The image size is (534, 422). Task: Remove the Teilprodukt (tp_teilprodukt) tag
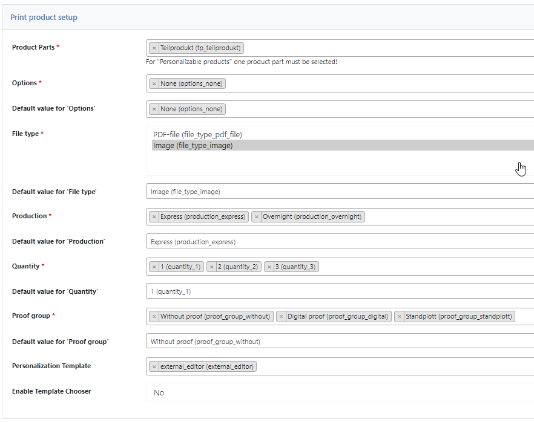click(154, 48)
